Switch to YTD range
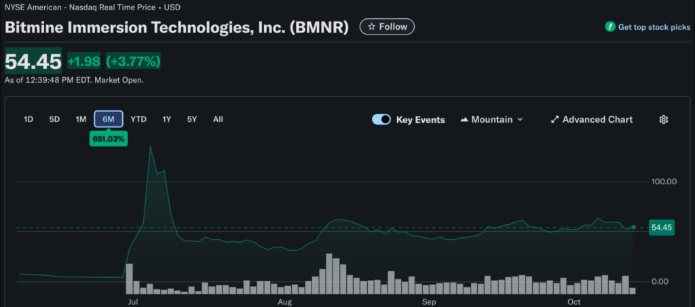695x307 pixels. click(138, 119)
